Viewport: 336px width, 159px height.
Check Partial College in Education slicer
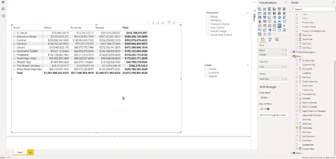pos(207,31)
